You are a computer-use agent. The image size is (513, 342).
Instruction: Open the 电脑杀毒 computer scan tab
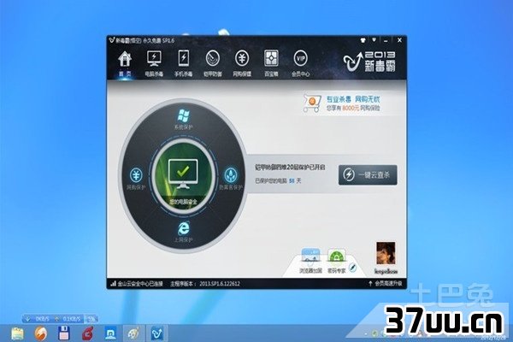154,64
